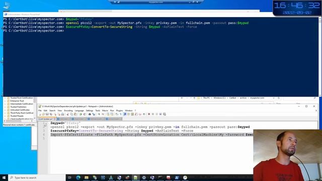Click the Playback macro icon

[156, 114]
